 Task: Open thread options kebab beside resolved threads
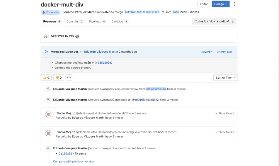(x=233, y=21)
